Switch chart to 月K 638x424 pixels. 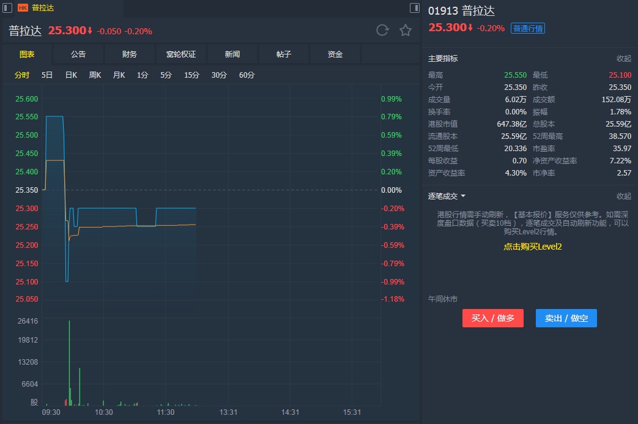[x=119, y=75]
